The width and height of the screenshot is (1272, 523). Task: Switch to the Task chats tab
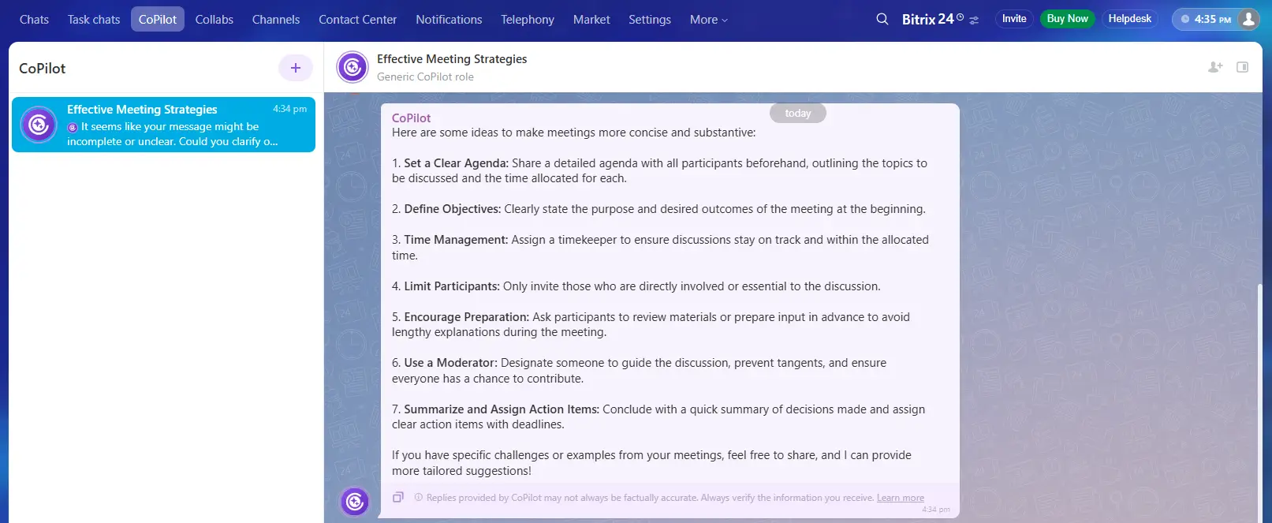(94, 19)
